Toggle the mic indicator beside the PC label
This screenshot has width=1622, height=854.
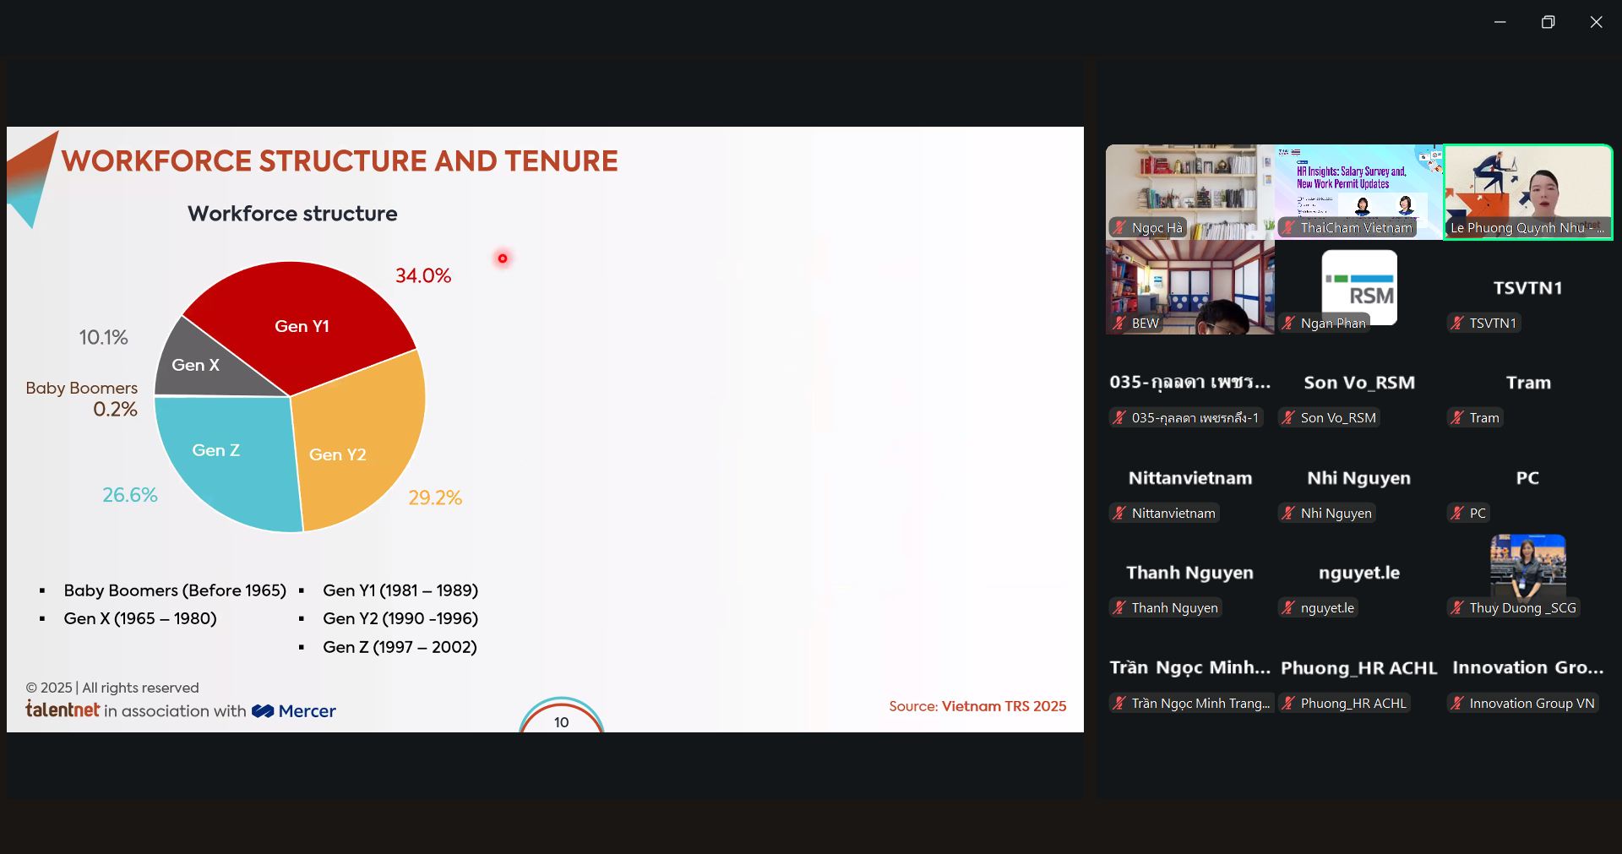pos(1457,514)
